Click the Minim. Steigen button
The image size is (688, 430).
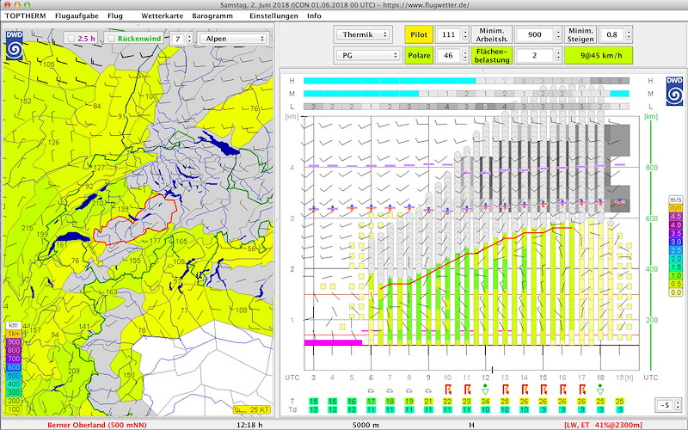[x=580, y=34]
